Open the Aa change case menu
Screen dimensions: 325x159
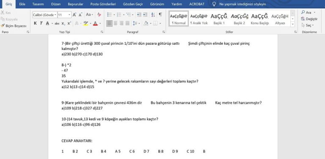(x=89, y=15)
